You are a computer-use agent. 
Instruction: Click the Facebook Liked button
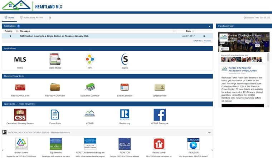click(x=224, y=49)
